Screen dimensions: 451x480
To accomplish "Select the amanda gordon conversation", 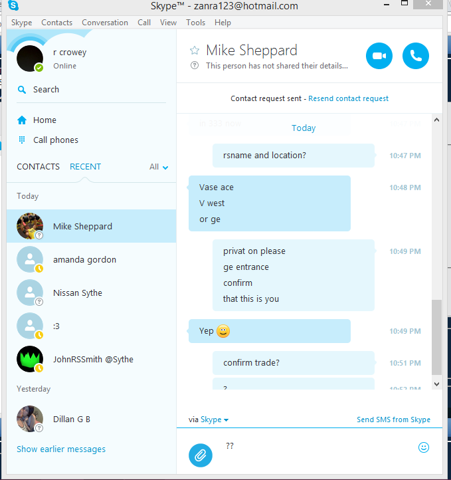I will 91,259.
